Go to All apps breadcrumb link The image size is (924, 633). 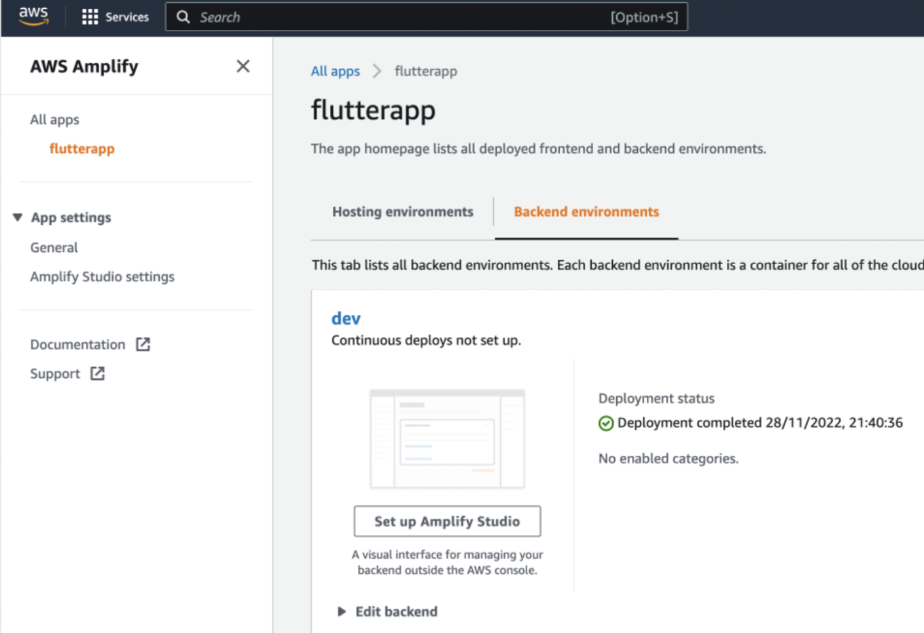click(336, 71)
